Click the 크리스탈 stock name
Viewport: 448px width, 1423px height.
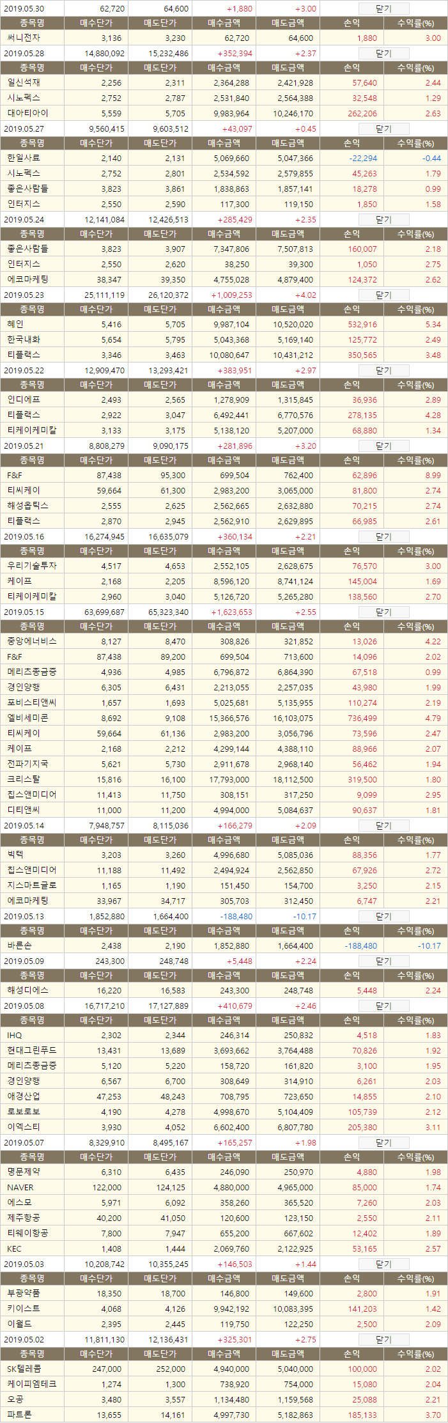pyautogui.click(x=23, y=779)
